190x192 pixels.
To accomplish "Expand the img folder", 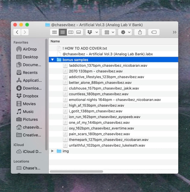I will (x=52, y=151).
